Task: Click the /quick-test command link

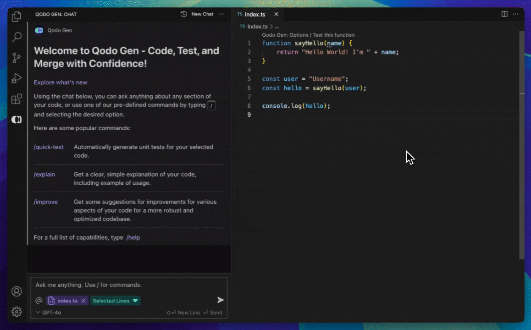Action: [x=49, y=147]
